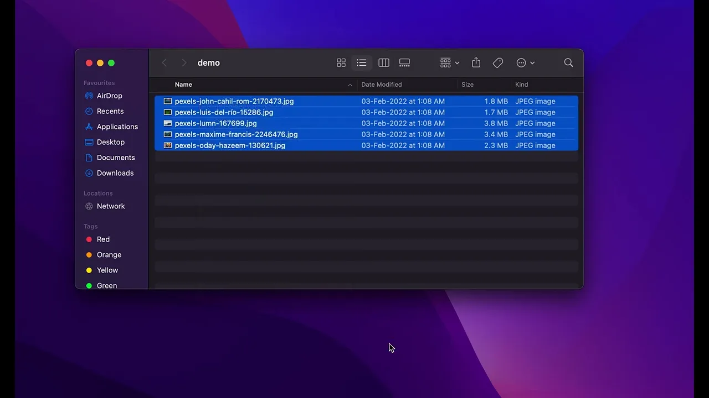Click the Favourites section header
The image size is (709, 398).
pyautogui.click(x=99, y=83)
